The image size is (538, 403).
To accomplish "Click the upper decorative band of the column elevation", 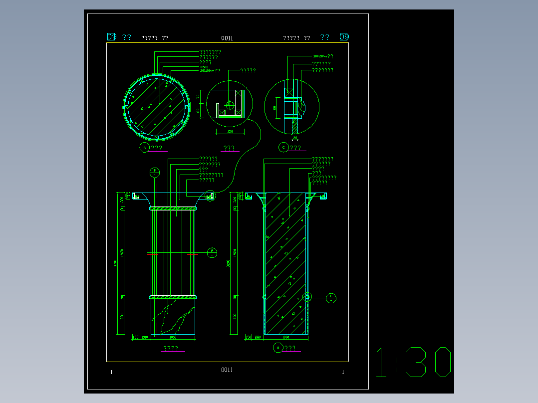I will click(173, 208).
